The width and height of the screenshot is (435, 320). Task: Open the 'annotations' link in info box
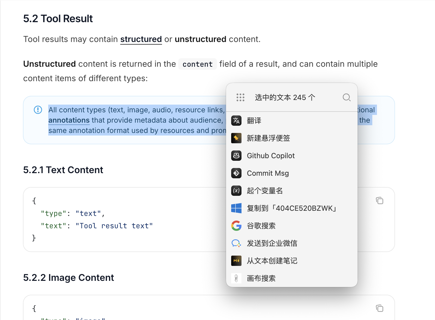69,120
